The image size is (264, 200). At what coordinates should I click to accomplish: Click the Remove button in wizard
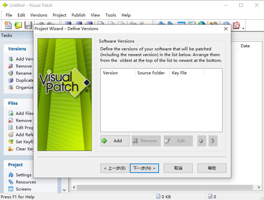coord(146,141)
